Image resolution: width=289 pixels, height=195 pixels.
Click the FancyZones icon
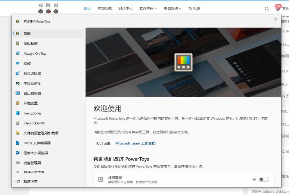coord(18,113)
